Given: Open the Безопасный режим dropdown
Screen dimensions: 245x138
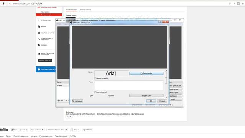Looking at the screenshot, I should 57,130.
